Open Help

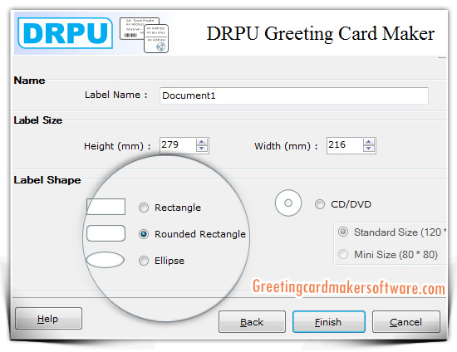48,319
